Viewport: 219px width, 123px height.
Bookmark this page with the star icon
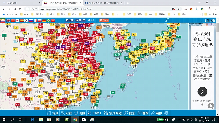pos(179,9)
